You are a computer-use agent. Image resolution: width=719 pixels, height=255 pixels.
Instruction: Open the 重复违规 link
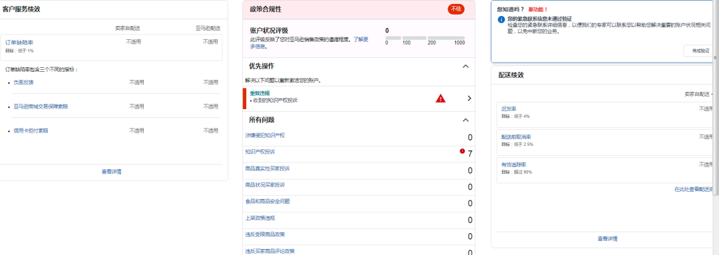pyautogui.click(x=260, y=93)
